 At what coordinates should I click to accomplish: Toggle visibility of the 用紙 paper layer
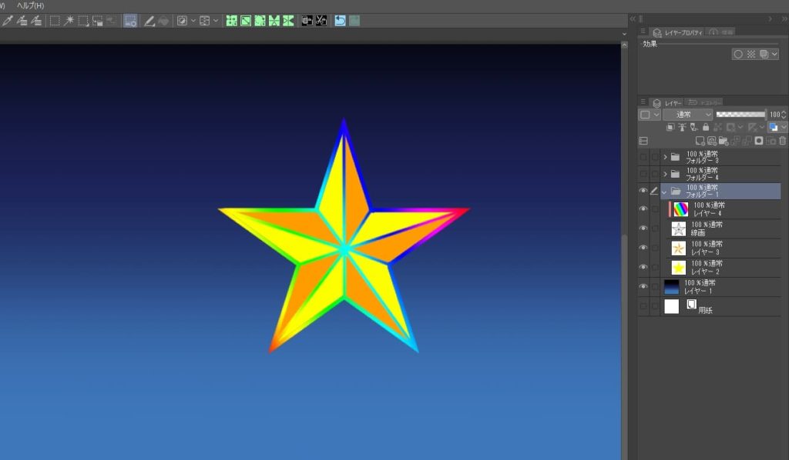pos(643,306)
